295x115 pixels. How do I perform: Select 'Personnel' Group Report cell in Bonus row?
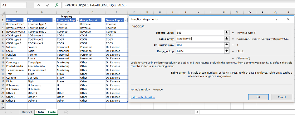[92, 59]
